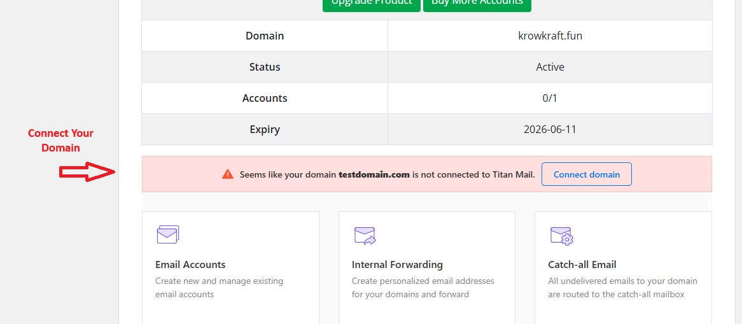
Task: Open the Email Accounts heading
Action: coord(190,264)
